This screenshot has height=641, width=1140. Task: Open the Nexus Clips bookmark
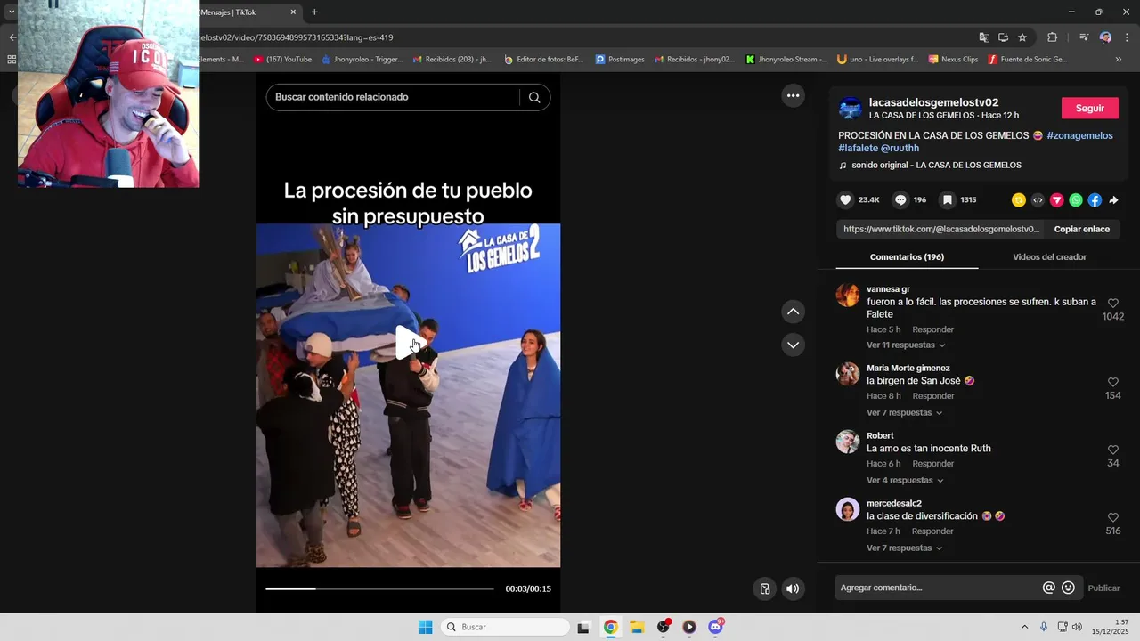point(953,60)
